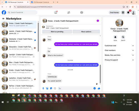Open the Facebook menu grid icon
Image resolution: width=139 pixels, height=111 pixels.
123,12
